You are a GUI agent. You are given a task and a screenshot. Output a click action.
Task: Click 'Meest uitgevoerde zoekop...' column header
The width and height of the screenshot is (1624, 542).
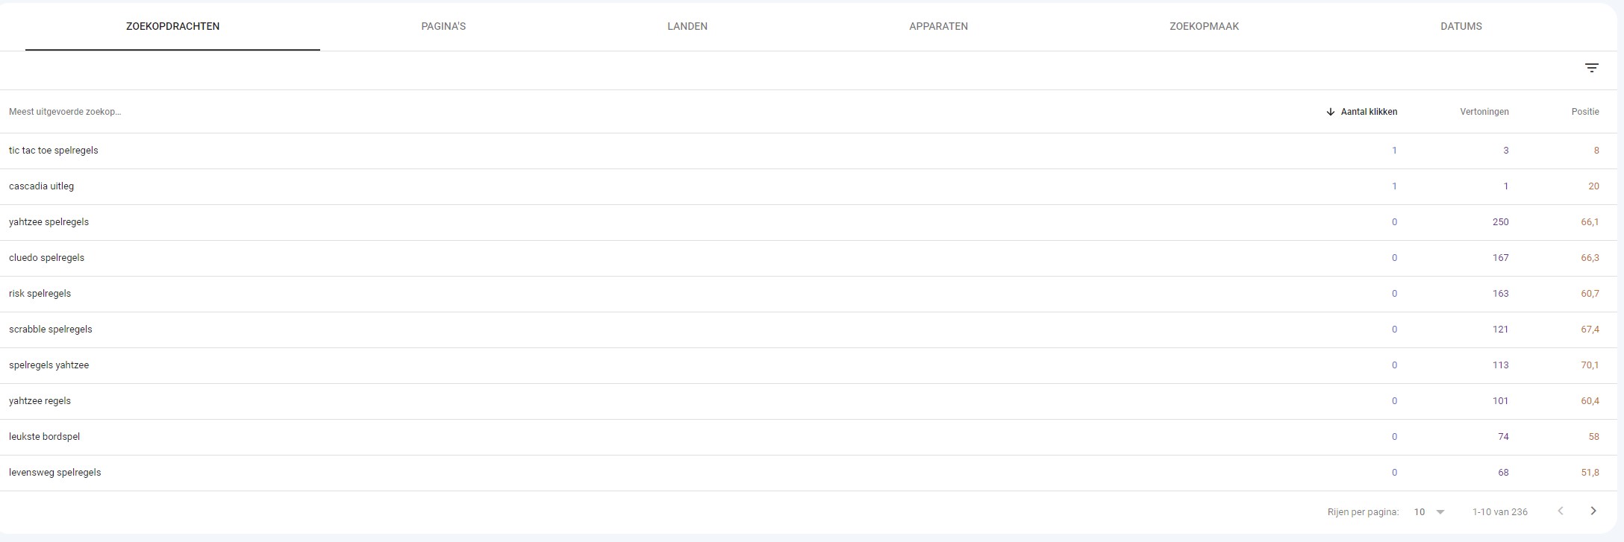click(65, 112)
